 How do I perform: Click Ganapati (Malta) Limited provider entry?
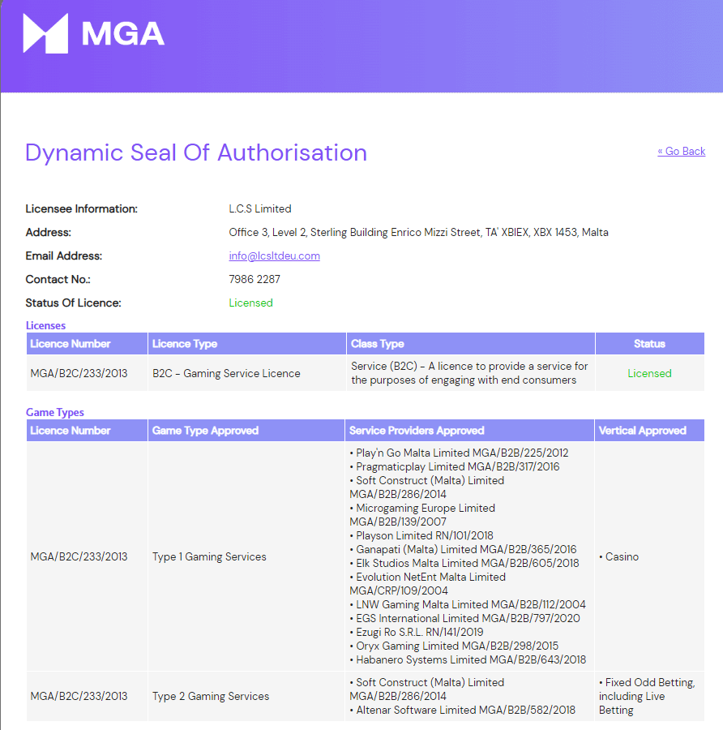[463, 550]
